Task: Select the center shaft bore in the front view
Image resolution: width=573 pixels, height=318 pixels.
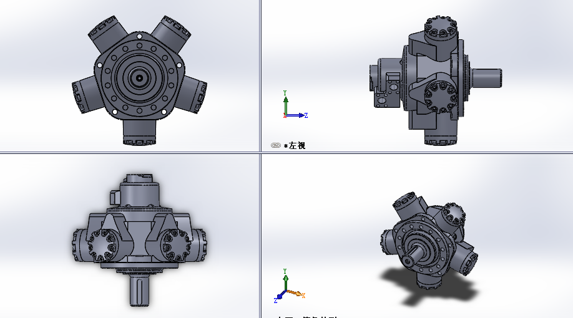Action: [139, 78]
